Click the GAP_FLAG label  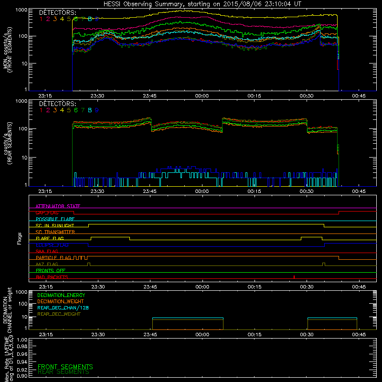click(x=47, y=212)
